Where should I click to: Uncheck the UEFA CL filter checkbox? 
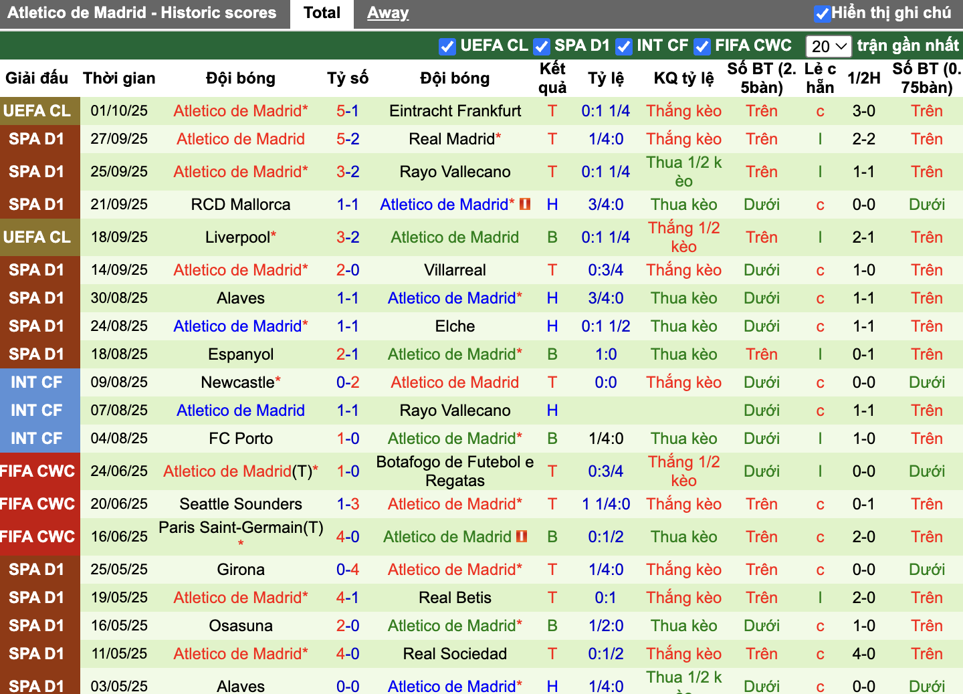(x=447, y=46)
